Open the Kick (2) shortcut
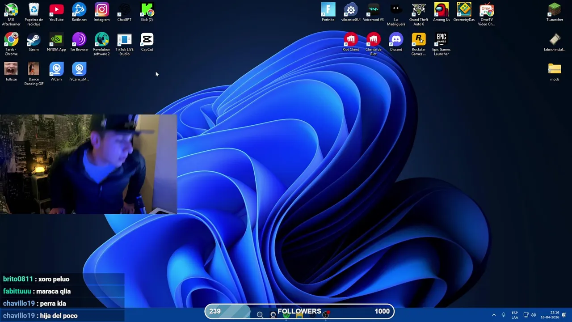Screen dimensions: 572x322 coord(147,13)
